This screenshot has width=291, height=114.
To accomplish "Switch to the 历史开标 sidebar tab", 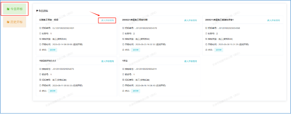I will tap(15, 22).
